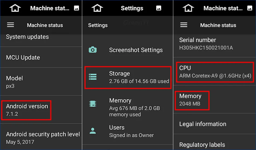Tap the storage bars icon

[93, 77]
